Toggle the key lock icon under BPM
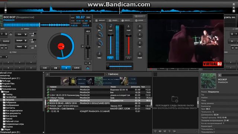The width and height of the screenshot is (238, 134). [90, 21]
